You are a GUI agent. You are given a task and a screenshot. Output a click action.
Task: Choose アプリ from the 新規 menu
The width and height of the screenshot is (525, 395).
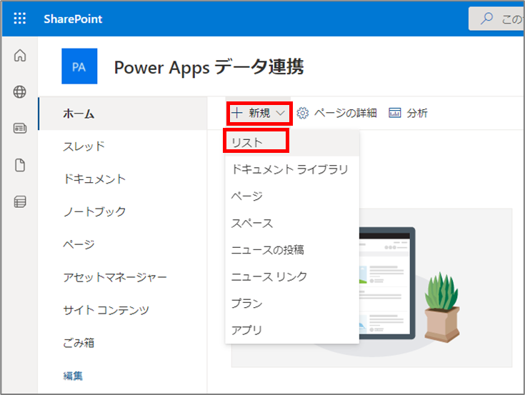(292, 330)
